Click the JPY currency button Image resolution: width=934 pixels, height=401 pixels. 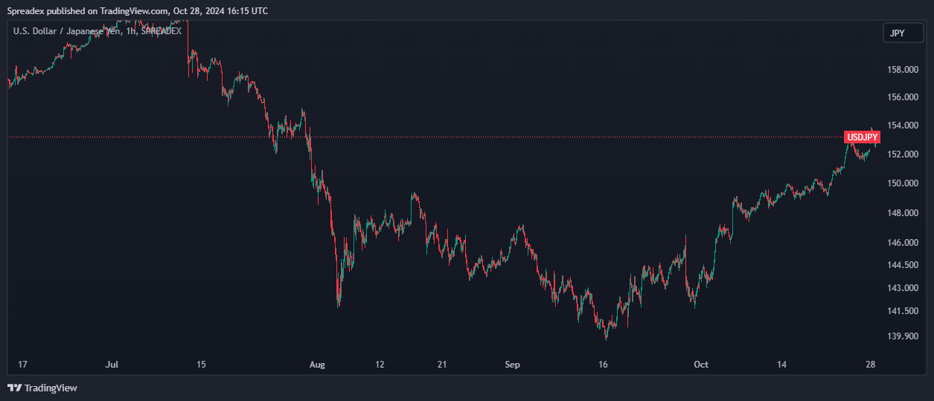pyautogui.click(x=903, y=33)
